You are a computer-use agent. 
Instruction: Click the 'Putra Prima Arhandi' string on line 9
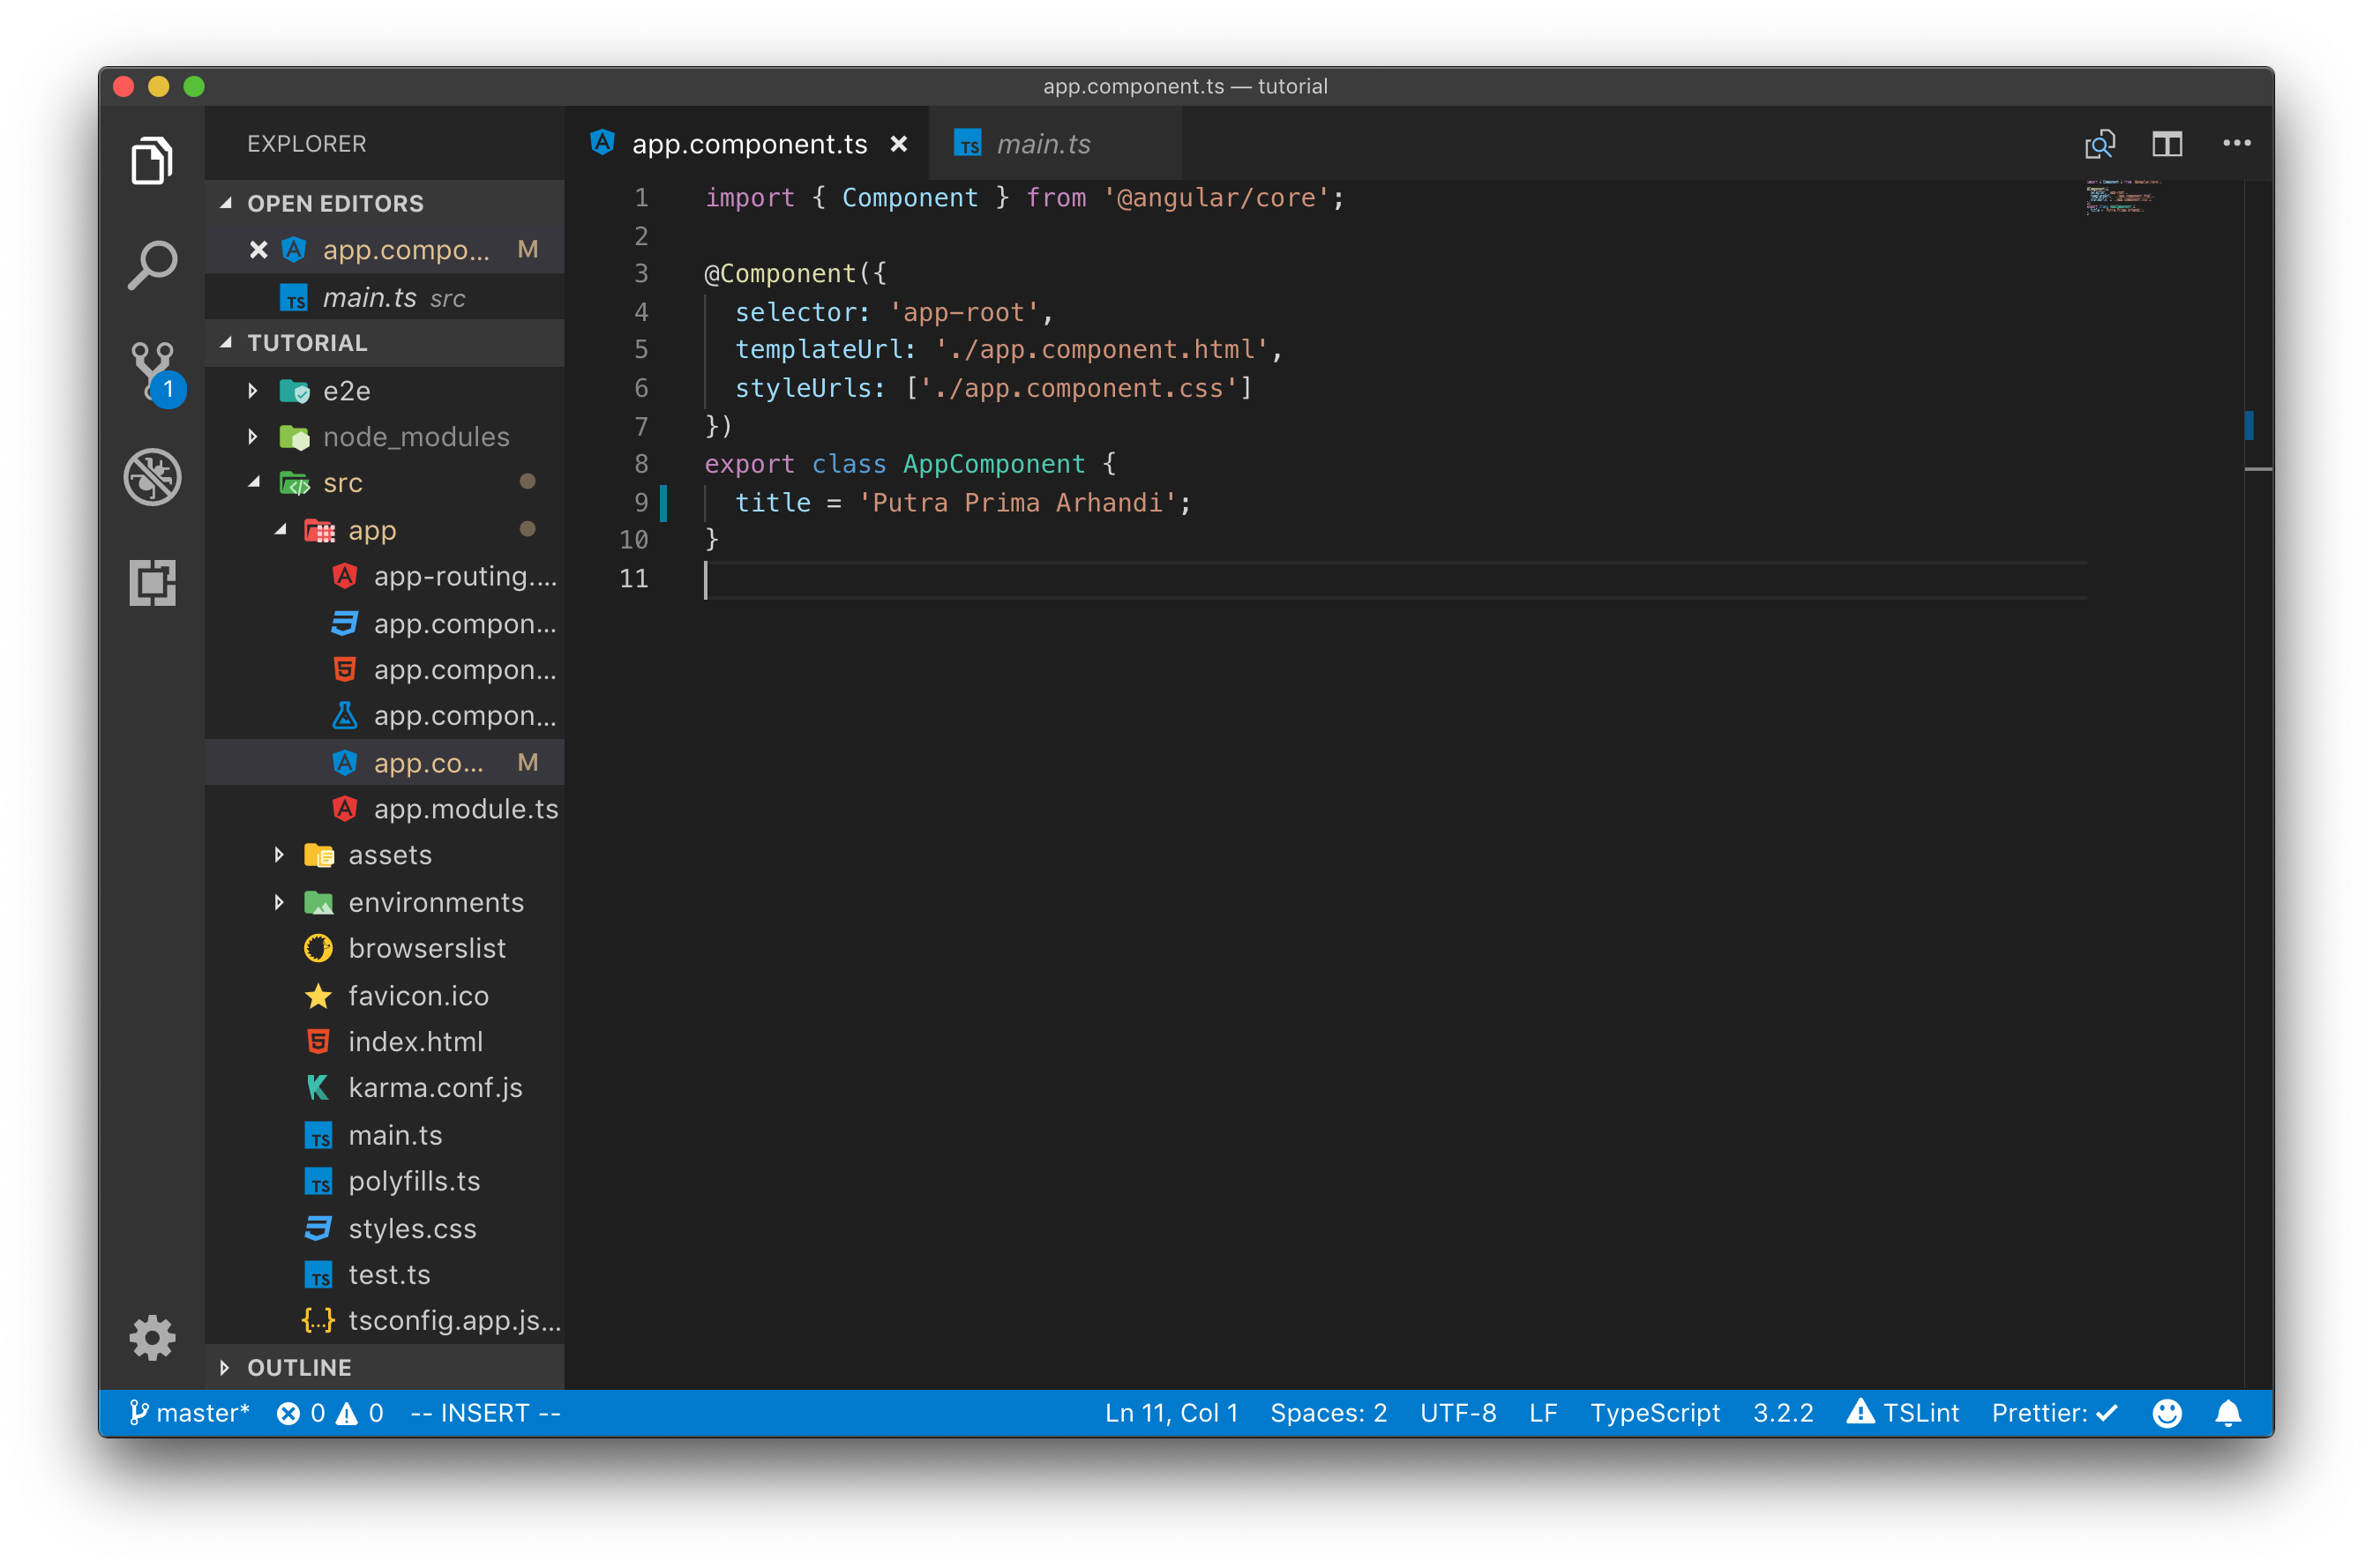point(1017,502)
